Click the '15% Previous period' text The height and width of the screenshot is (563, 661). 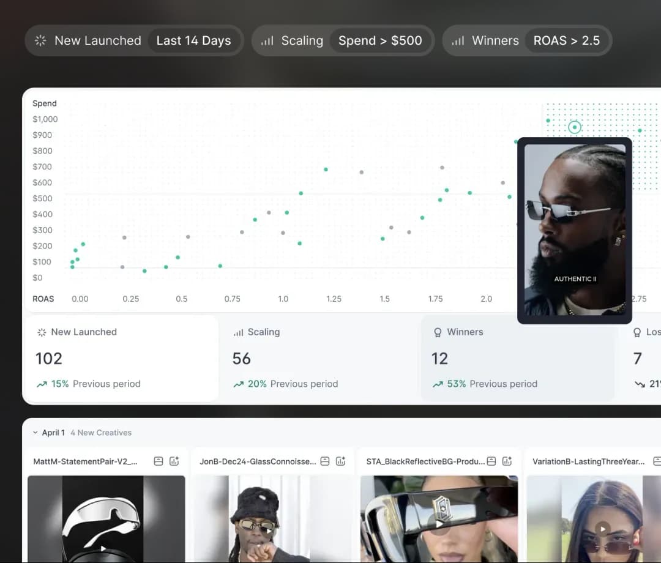(95, 384)
